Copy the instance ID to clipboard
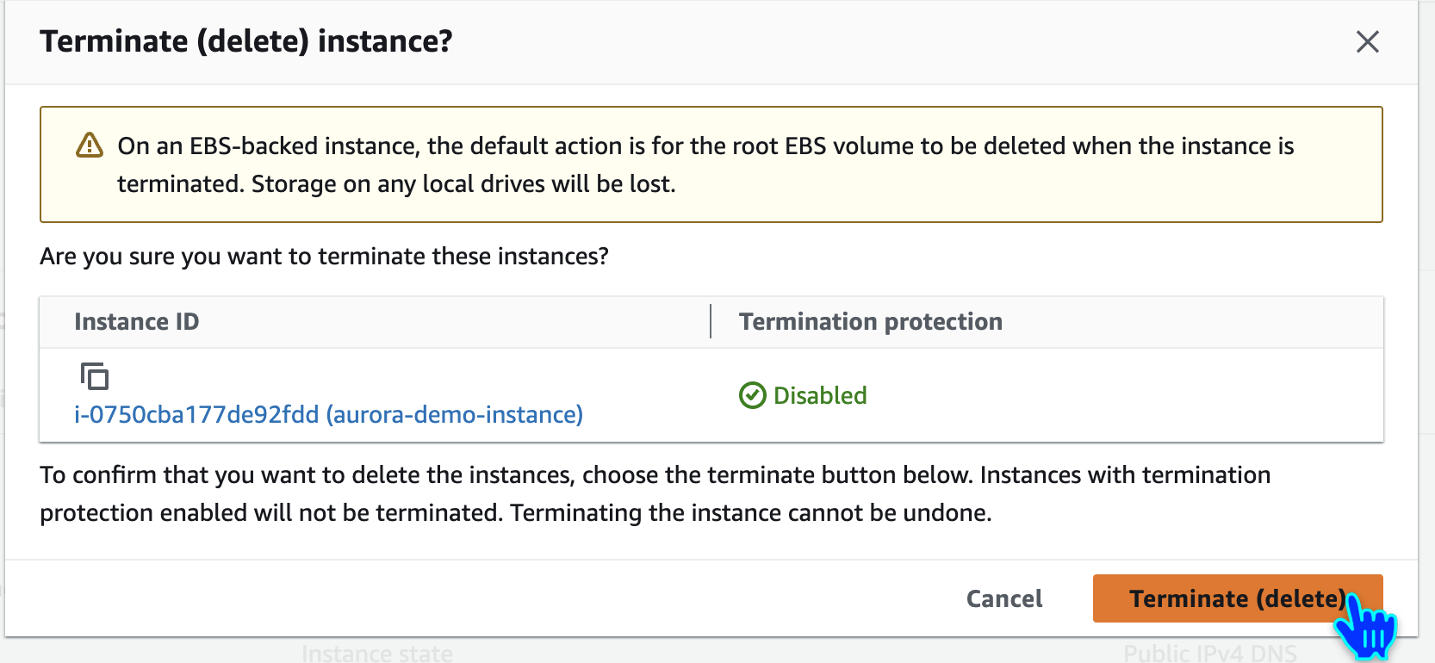Viewport: 1435px width, 663px height. point(94,376)
